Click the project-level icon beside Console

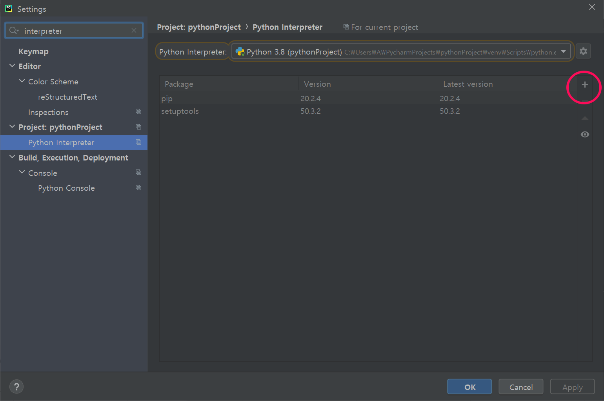coord(138,172)
